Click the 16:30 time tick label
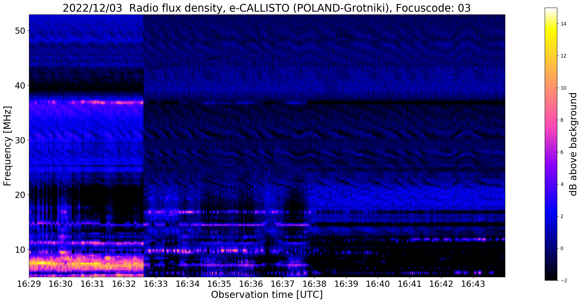 tap(61, 284)
